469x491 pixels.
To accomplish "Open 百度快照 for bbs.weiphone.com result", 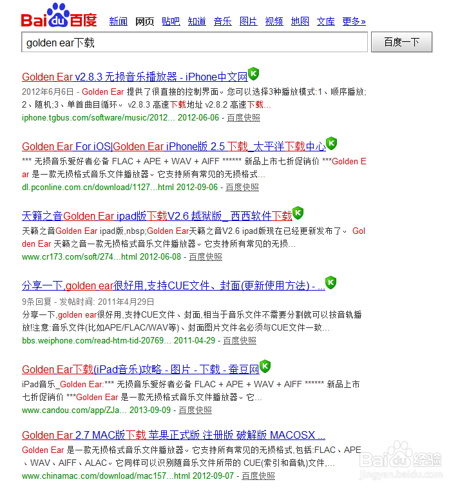I will click(x=240, y=340).
